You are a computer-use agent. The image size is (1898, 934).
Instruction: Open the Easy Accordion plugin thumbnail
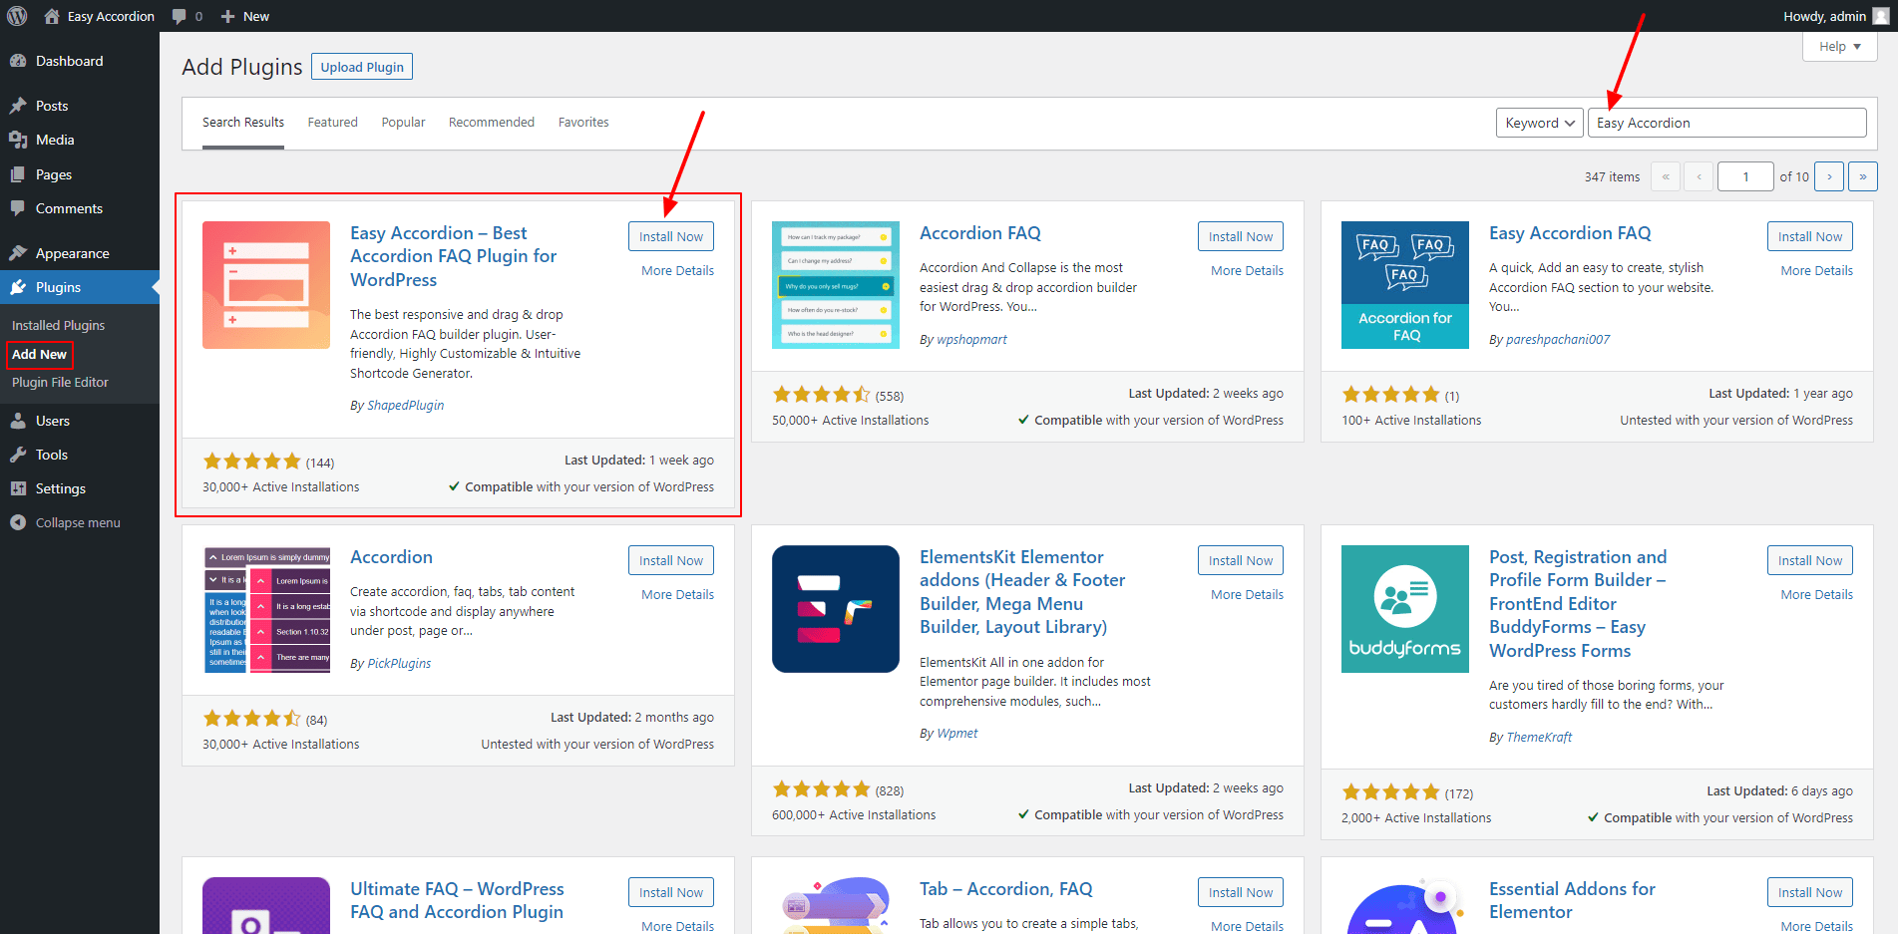click(266, 285)
